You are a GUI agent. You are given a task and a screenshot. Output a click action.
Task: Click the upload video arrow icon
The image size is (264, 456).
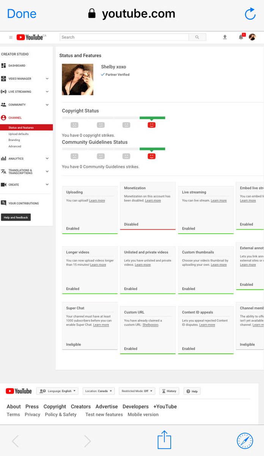click(x=225, y=37)
